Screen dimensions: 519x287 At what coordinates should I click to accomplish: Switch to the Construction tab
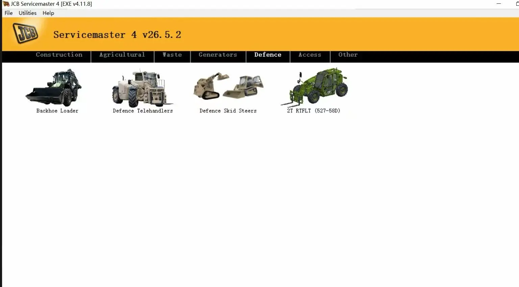pyautogui.click(x=59, y=55)
